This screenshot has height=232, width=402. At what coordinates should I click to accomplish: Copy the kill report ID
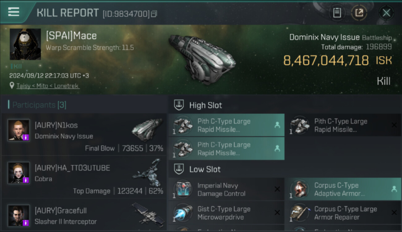coord(154,14)
